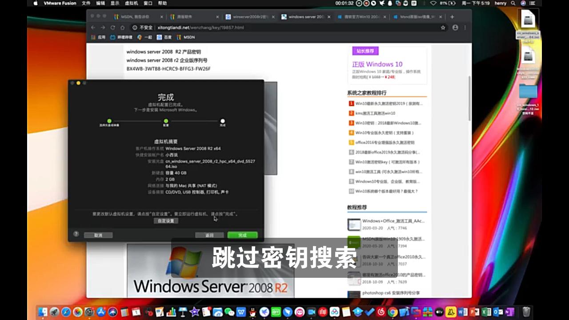Open the 编辑 (Edit) menu

100,3
